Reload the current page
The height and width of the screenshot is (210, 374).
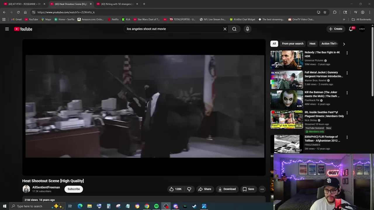[18, 12]
